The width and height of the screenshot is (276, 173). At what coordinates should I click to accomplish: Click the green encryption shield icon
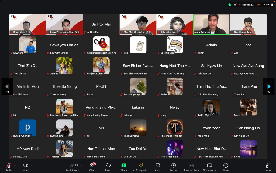(x=230, y=5)
